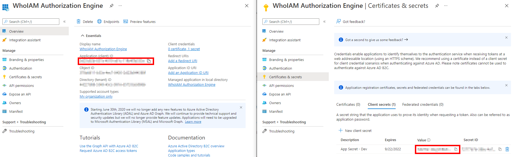Open Request Azure AD B2C access tokens
This screenshot has width=514, height=157.
(x=108, y=151)
